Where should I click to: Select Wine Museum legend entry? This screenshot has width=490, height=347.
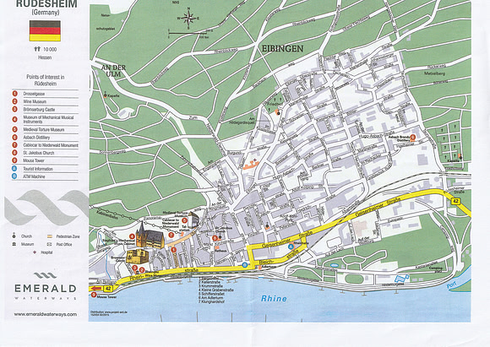tap(35, 101)
